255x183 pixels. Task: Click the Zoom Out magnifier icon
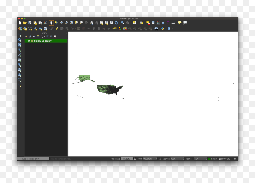pyautogui.click(x=66, y=23)
